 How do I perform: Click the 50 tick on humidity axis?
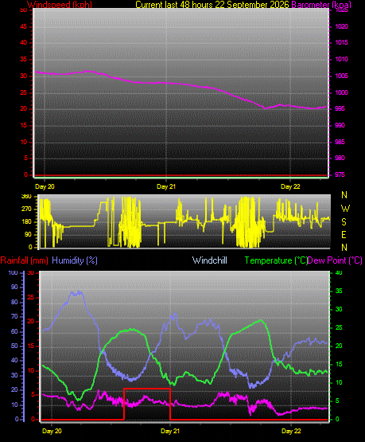[x=14, y=346]
